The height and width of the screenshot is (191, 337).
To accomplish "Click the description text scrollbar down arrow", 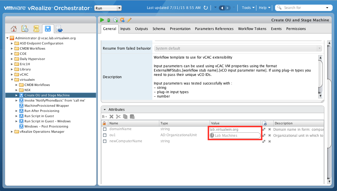I will point(320,96).
